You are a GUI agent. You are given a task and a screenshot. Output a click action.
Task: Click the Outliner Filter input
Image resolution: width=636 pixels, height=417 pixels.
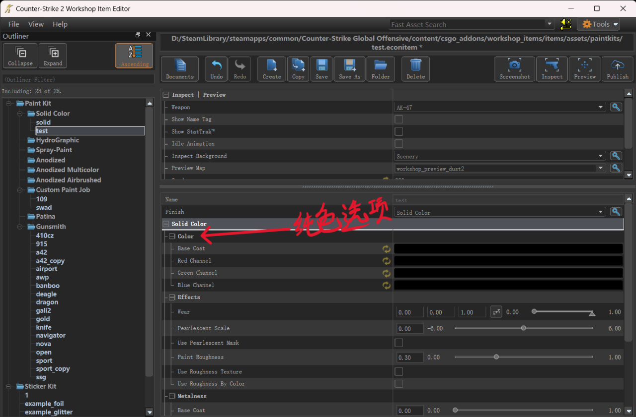79,79
